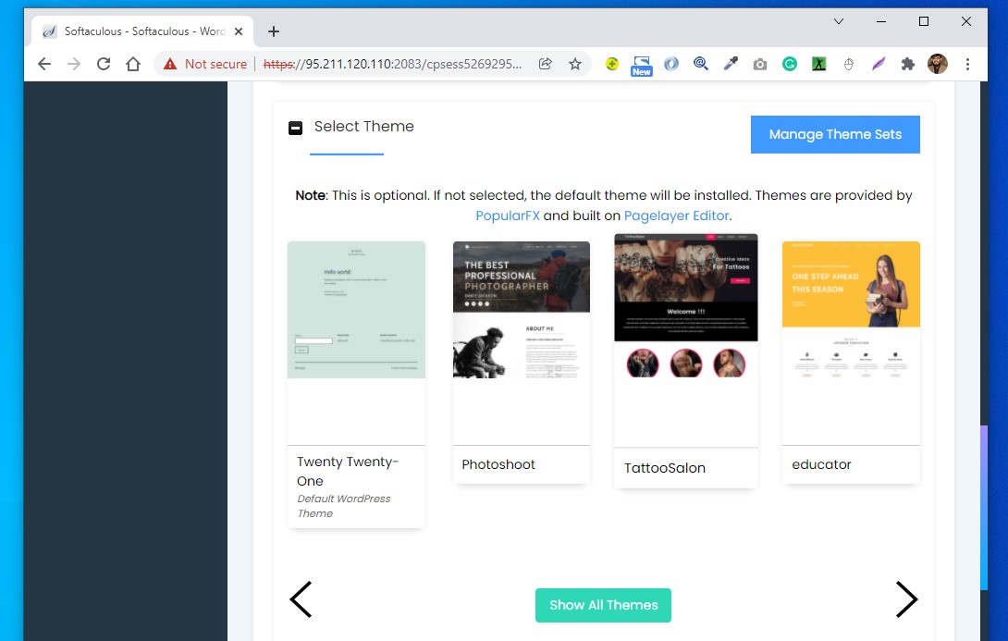Open the extension with the New badge
The height and width of the screenshot is (641, 1008).
coord(641,64)
